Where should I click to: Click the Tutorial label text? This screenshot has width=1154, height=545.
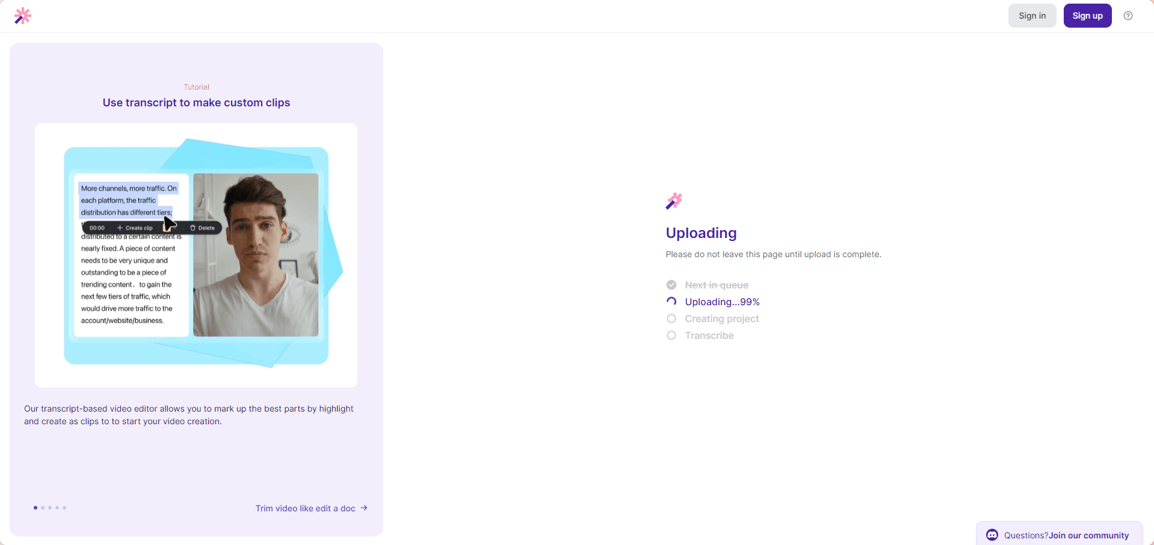point(196,87)
